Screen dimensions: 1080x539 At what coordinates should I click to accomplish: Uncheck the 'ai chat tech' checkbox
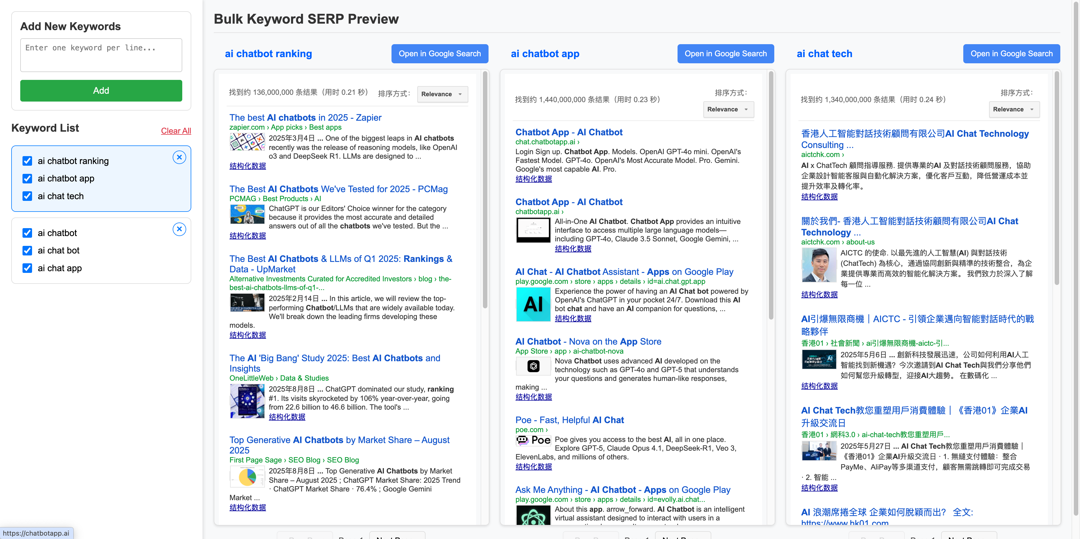[27, 196]
